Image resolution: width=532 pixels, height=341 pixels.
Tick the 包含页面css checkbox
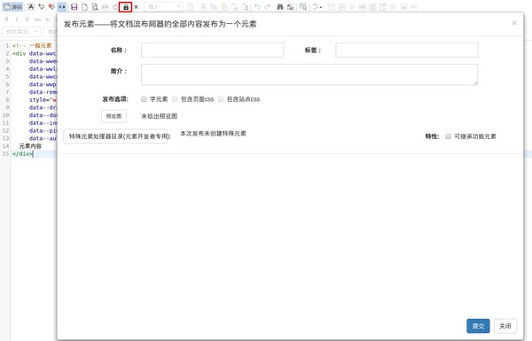[175, 99]
